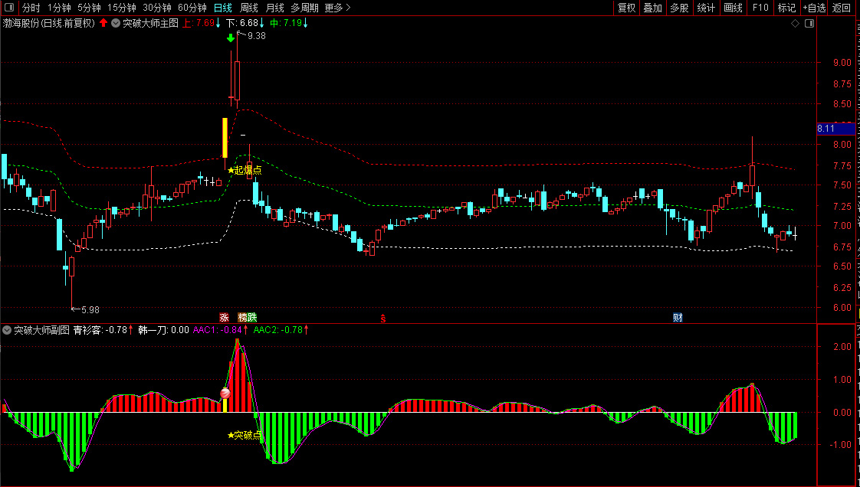860x487 pixels.
Task: Click the 统计 statistics button
Action: pos(706,8)
